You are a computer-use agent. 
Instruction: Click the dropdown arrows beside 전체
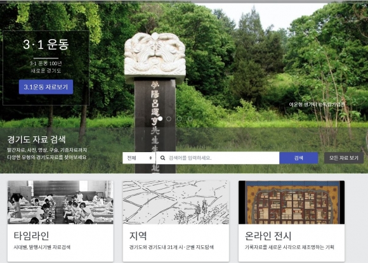point(150,158)
